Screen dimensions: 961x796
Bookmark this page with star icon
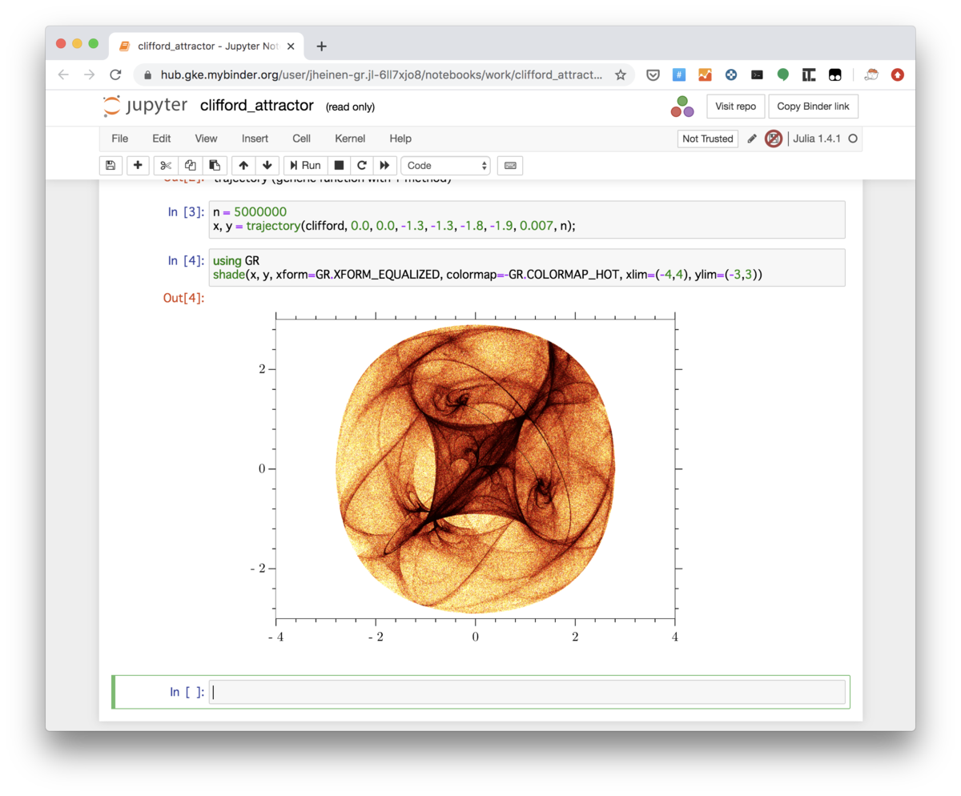tap(620, 74)
